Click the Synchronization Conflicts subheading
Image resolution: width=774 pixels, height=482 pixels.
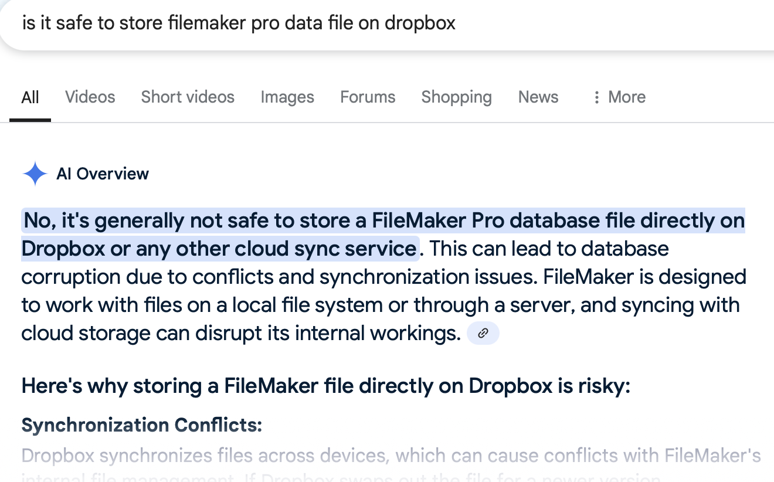(142, 425)
